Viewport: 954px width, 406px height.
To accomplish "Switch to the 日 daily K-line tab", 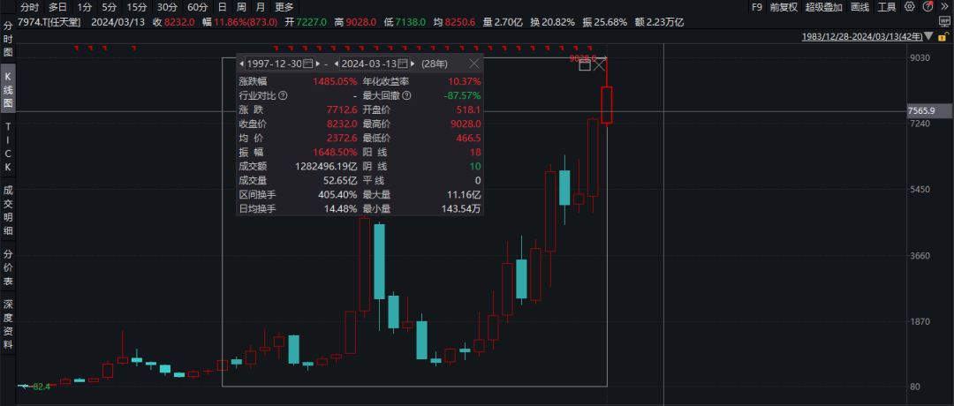I will (222, 7).
